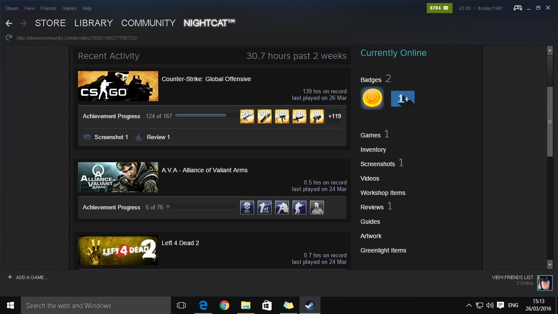Open Counter-Strike: Global Offensive title link
The height and width of the screenshot is (314, 558).
[x=206, y=79]
